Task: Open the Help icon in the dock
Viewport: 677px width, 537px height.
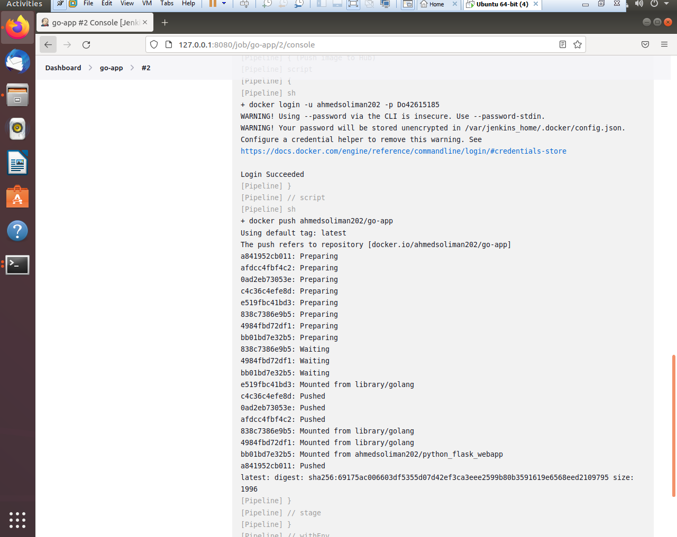Action: coord(17,231)
